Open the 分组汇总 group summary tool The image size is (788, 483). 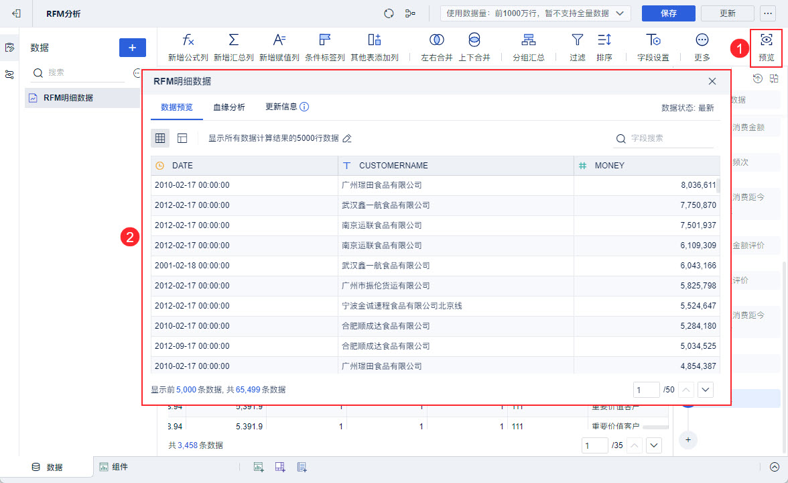528,40
